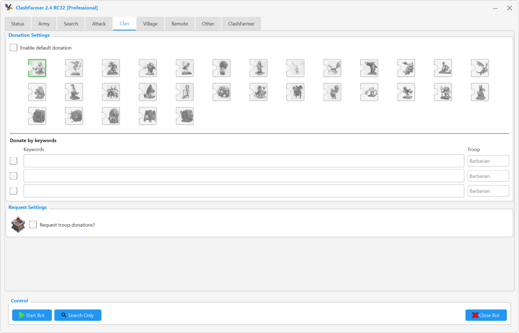This screenshot has width=519, height=333.
Task: Focus the third Keywords text field
Action: click(x=244, y=191)
